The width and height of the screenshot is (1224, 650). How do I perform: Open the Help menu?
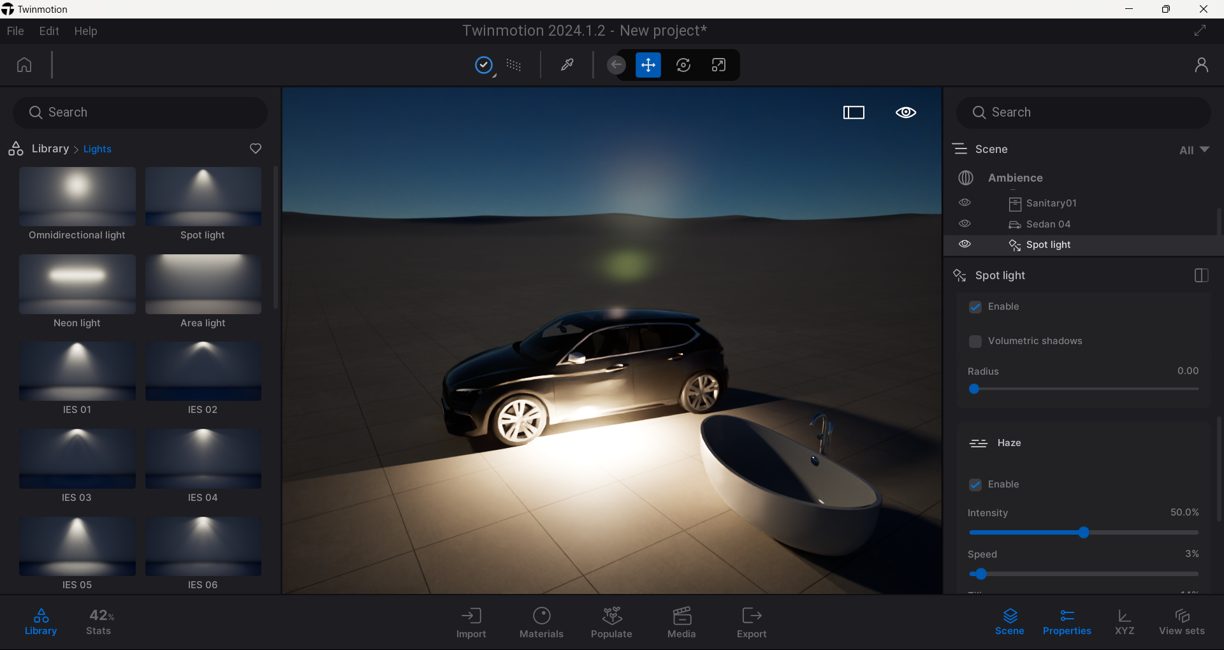click(x=85, y=31)
